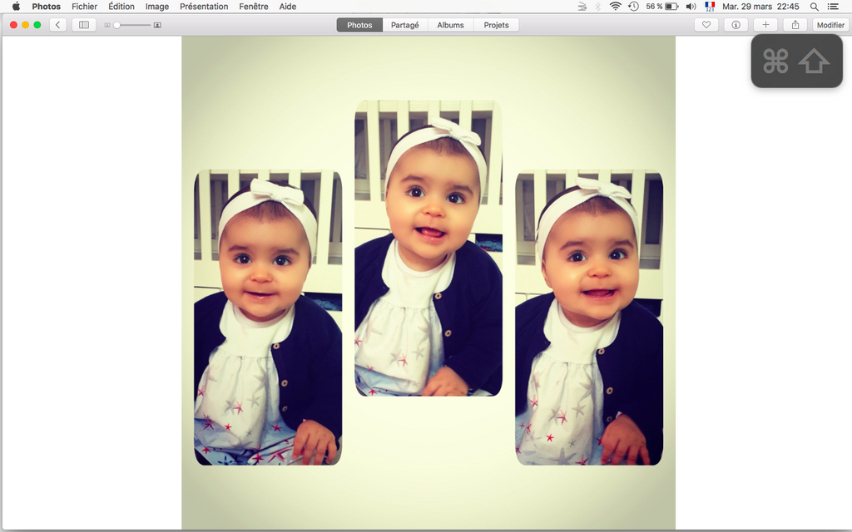Viewport: 852px width, 532px height.
Task: Click the right baby photo in collage
Action: [x=589, y=318]
